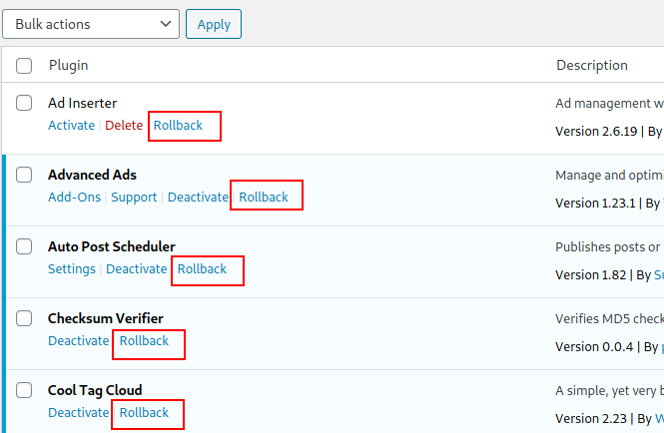
Task: Open Auto Post Scheduler Settings
Action: click(72, 269)
